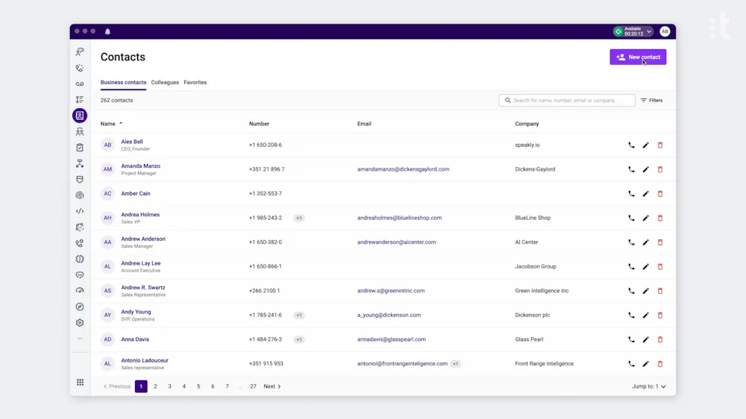Click the New contact button
Image resolution: width=746 pixels, height=419 pixels.
[638, 57]
